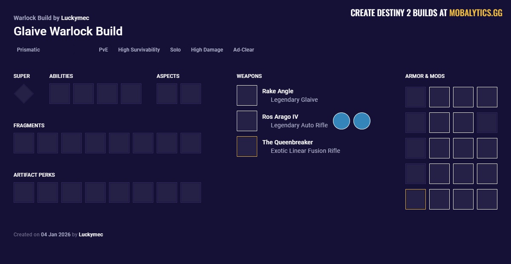Select the first Abilities slot icon
The width and height of the screenshot is (511, 264).
click(x=60, y=94)
